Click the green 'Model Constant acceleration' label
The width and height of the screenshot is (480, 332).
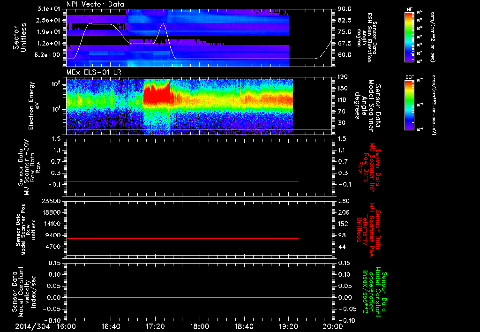click(x=374, y=292)
